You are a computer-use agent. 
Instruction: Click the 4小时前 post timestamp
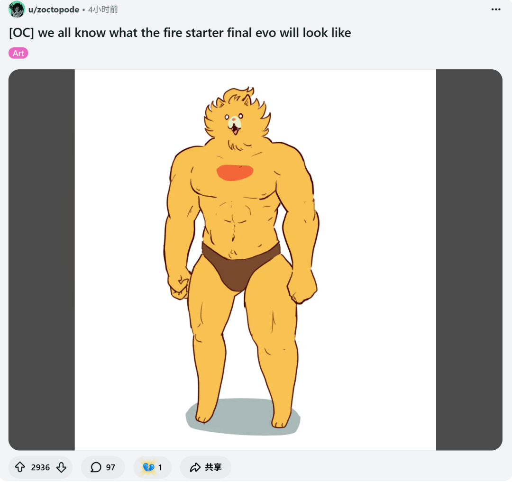103,9
